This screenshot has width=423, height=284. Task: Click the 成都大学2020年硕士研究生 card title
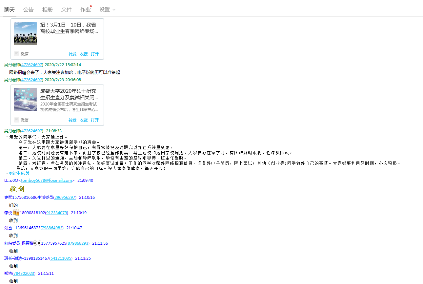point(69,94)
